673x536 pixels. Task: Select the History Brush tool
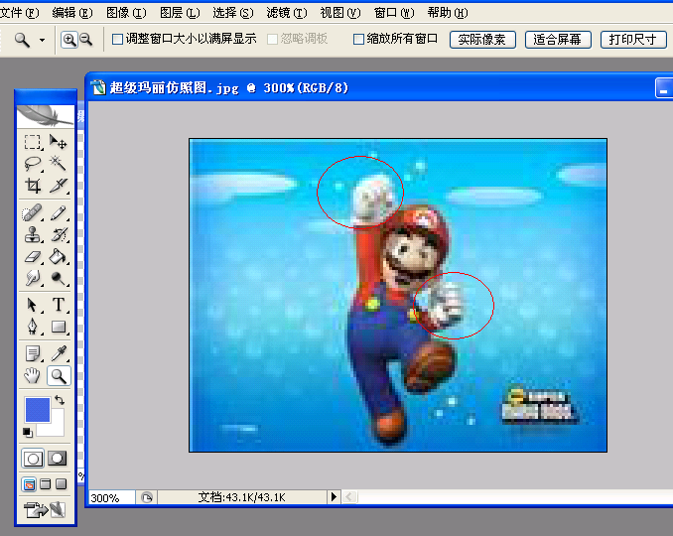click(58, 234)
